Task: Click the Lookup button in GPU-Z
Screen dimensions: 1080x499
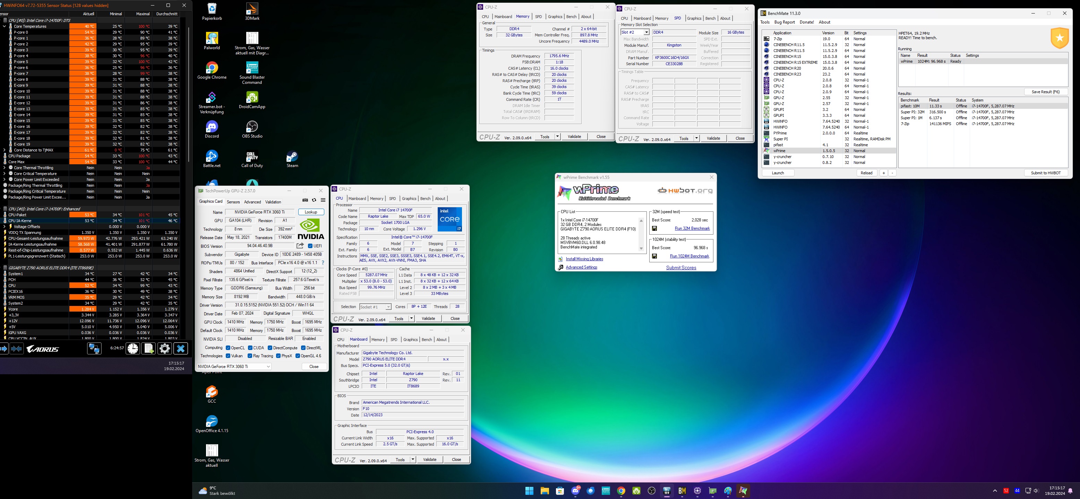Action: tap(311, 212)
